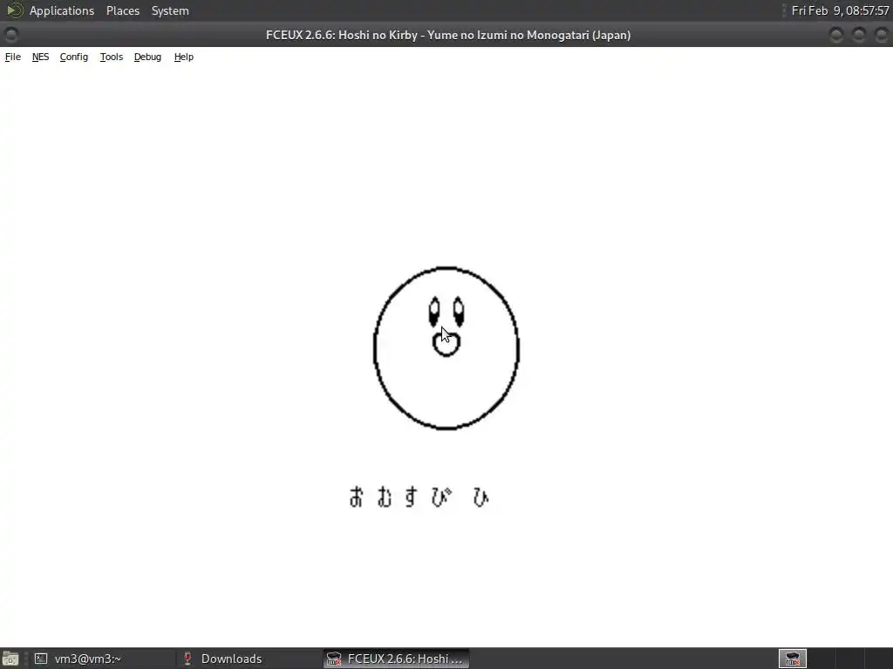893x669 pixels.
Task: Open the Places menu in the top panel
Action: (x=123, y=10)
